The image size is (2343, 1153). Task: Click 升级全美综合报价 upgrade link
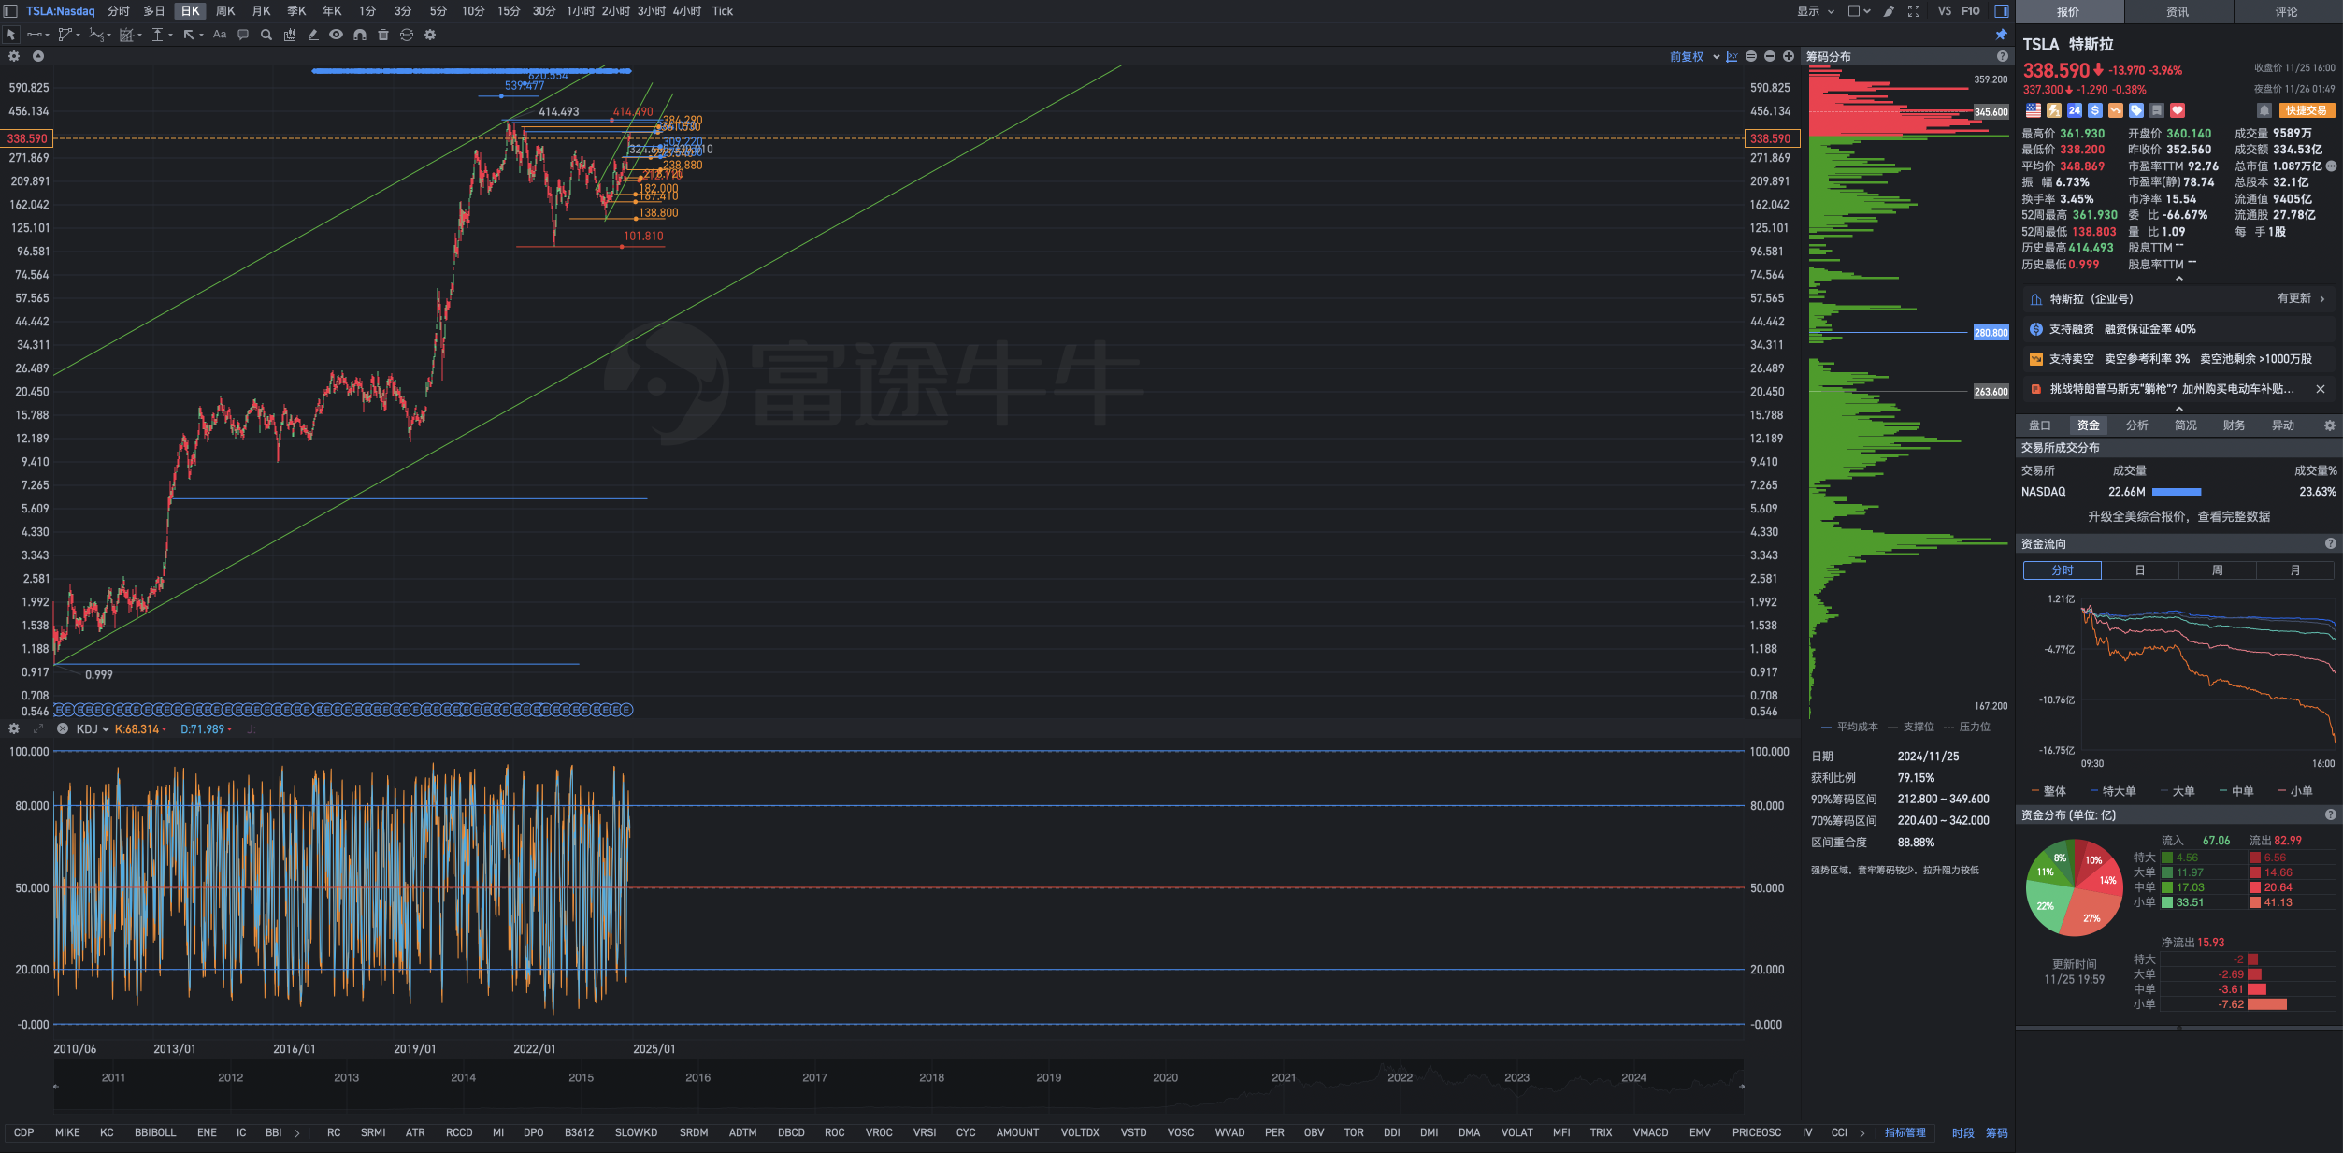point(2179,516)
